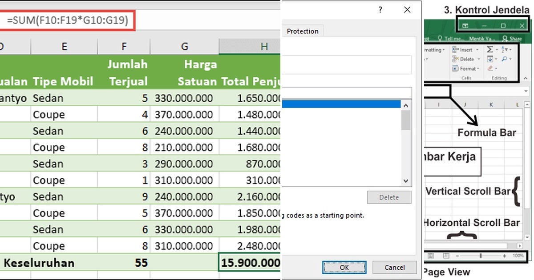Click the Find & Select magnifier icon

point(504,59)
